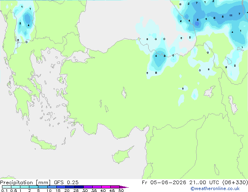The width and height of the screenshot is (248, 192).
Task: Click legend scale label '35'
Action: (94, 190)
